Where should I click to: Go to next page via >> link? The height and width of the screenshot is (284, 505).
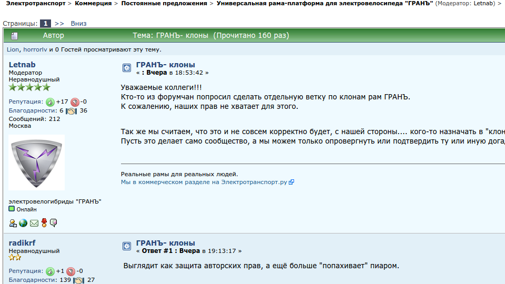(x=59, y=24)
